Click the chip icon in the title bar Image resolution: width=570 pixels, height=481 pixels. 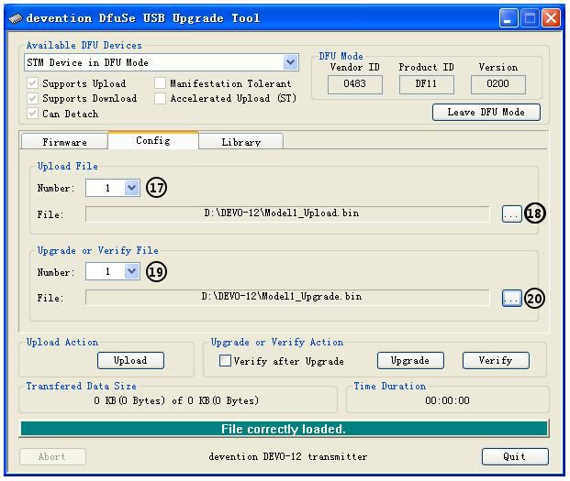[x=16, y=18]
